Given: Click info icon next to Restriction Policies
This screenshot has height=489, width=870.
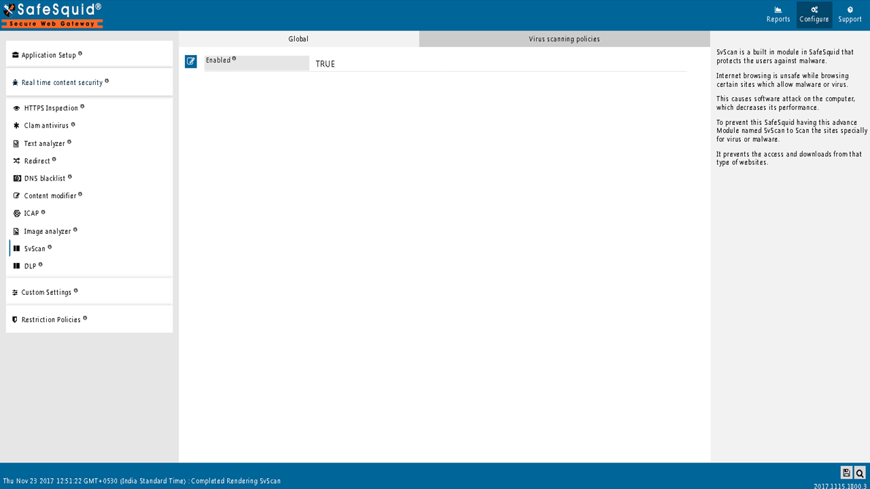Looking at the screenshot, I should click(85, 318).
